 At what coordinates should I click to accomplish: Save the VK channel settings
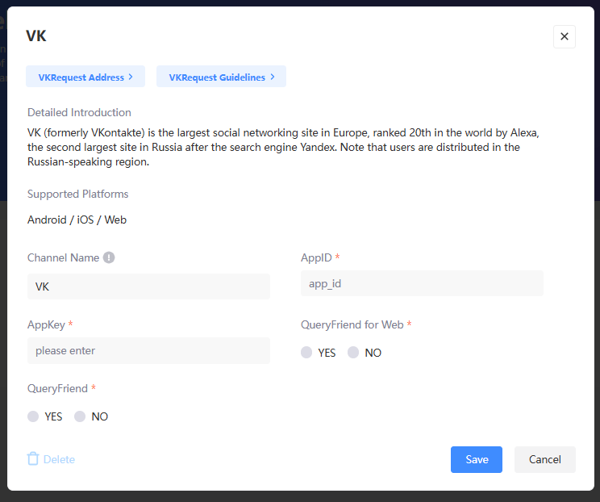point(477,459)
